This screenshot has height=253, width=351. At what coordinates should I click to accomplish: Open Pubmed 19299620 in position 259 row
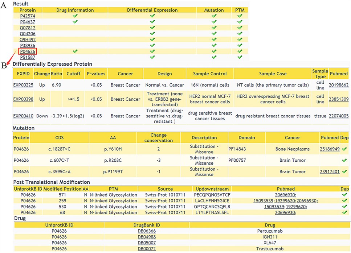(285, 201)
